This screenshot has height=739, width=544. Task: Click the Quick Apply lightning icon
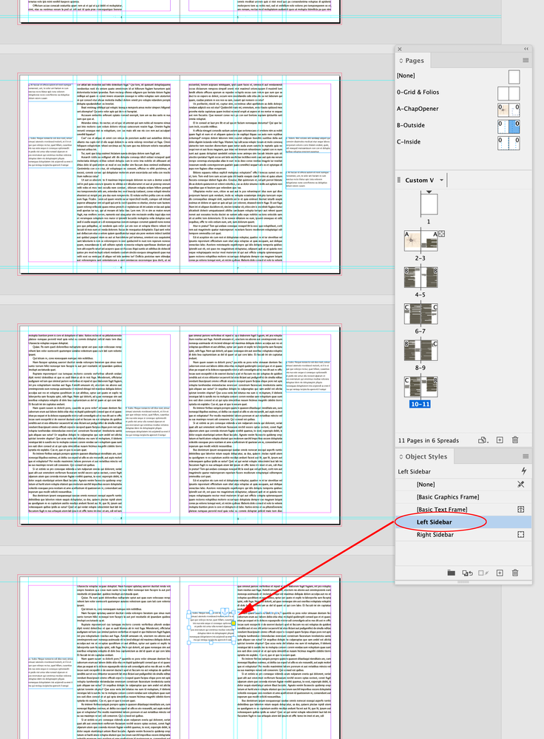point(523,470)
